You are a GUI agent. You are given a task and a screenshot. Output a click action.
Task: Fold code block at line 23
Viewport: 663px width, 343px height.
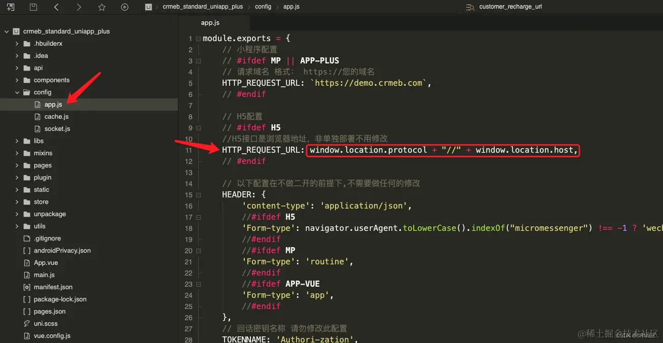(198, 284)
